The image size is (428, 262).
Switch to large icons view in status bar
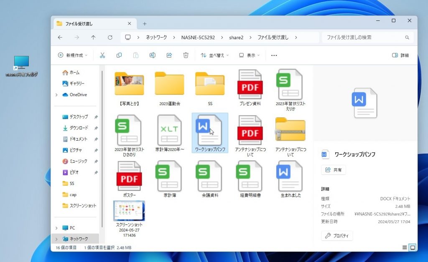[x=413, y=247]
